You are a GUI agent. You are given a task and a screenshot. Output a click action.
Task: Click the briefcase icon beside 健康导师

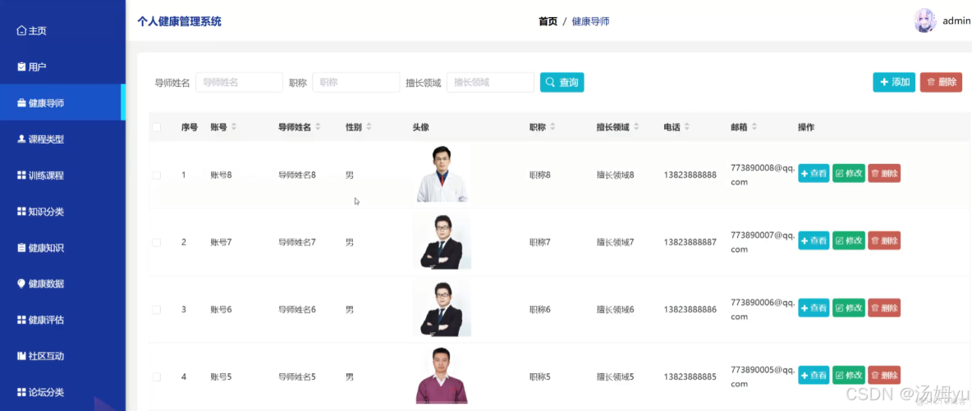[21, 103]
